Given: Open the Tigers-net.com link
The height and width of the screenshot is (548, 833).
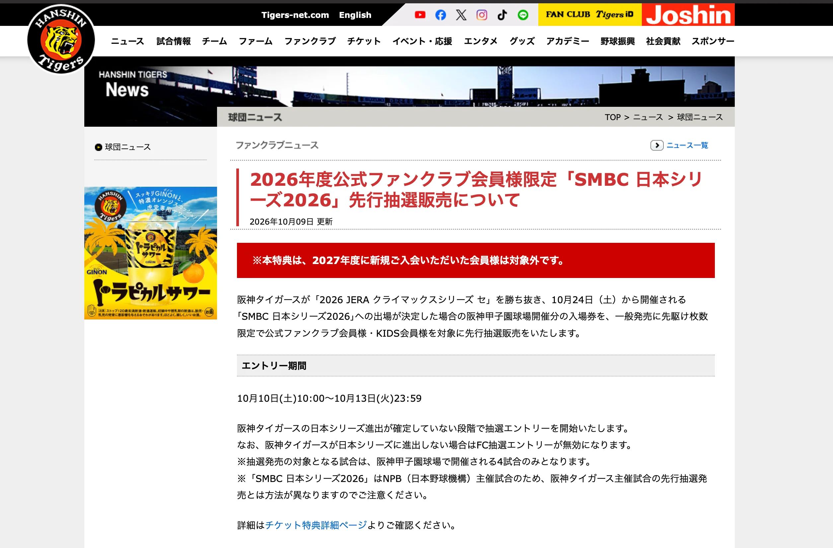Looking at the screenshot, I should pyautogui.click(x=295, y=15).
